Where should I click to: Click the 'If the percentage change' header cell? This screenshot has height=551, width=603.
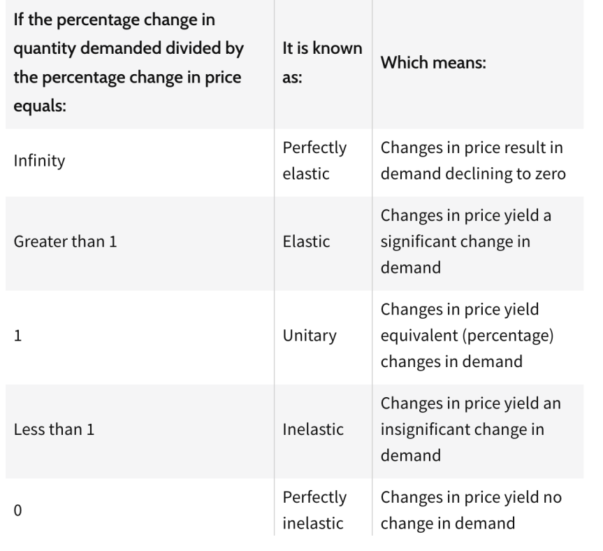click(x=129, y=64)
